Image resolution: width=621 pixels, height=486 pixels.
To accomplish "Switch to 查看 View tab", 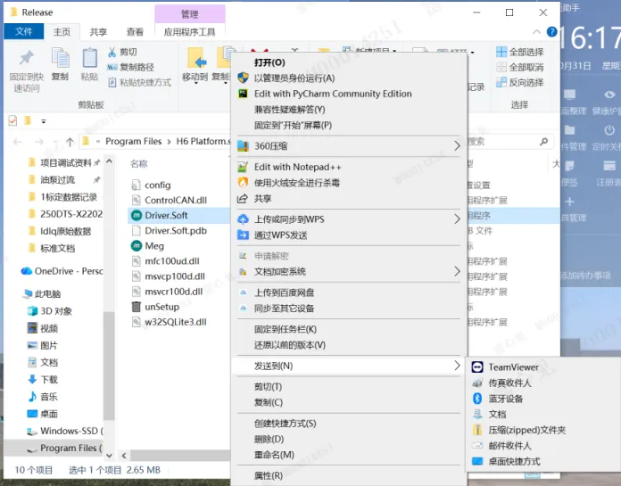I will 135,32.
